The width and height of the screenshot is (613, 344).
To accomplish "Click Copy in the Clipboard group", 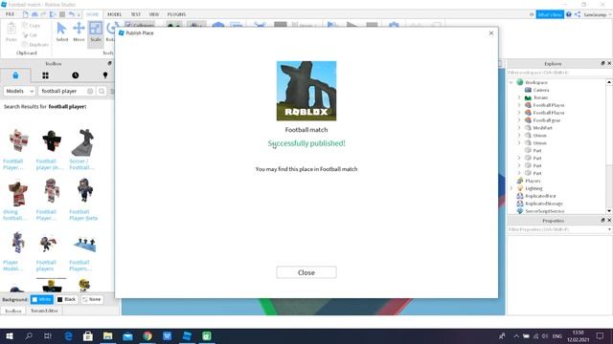I will tap(32, 26).
